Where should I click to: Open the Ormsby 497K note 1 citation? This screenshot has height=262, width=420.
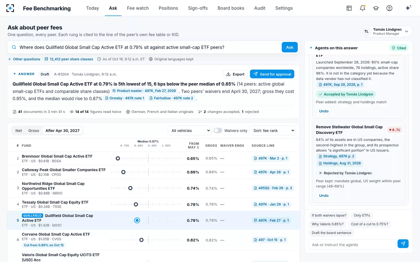click(x=125, y=98)
